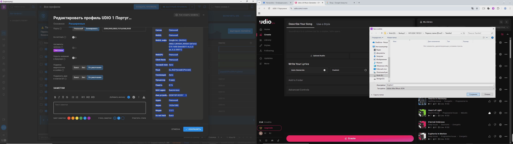Viewport: 513px width, 144px height.
Task: Open the file type dropdown in Save dialog
Action: [x=493, y=89]
